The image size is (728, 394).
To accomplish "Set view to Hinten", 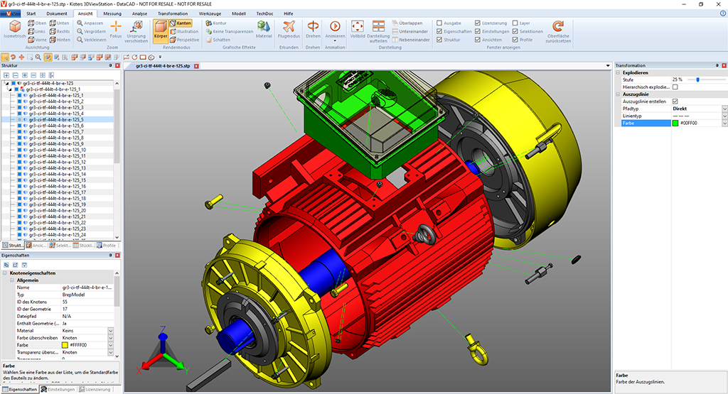I will tap(60, 40).
